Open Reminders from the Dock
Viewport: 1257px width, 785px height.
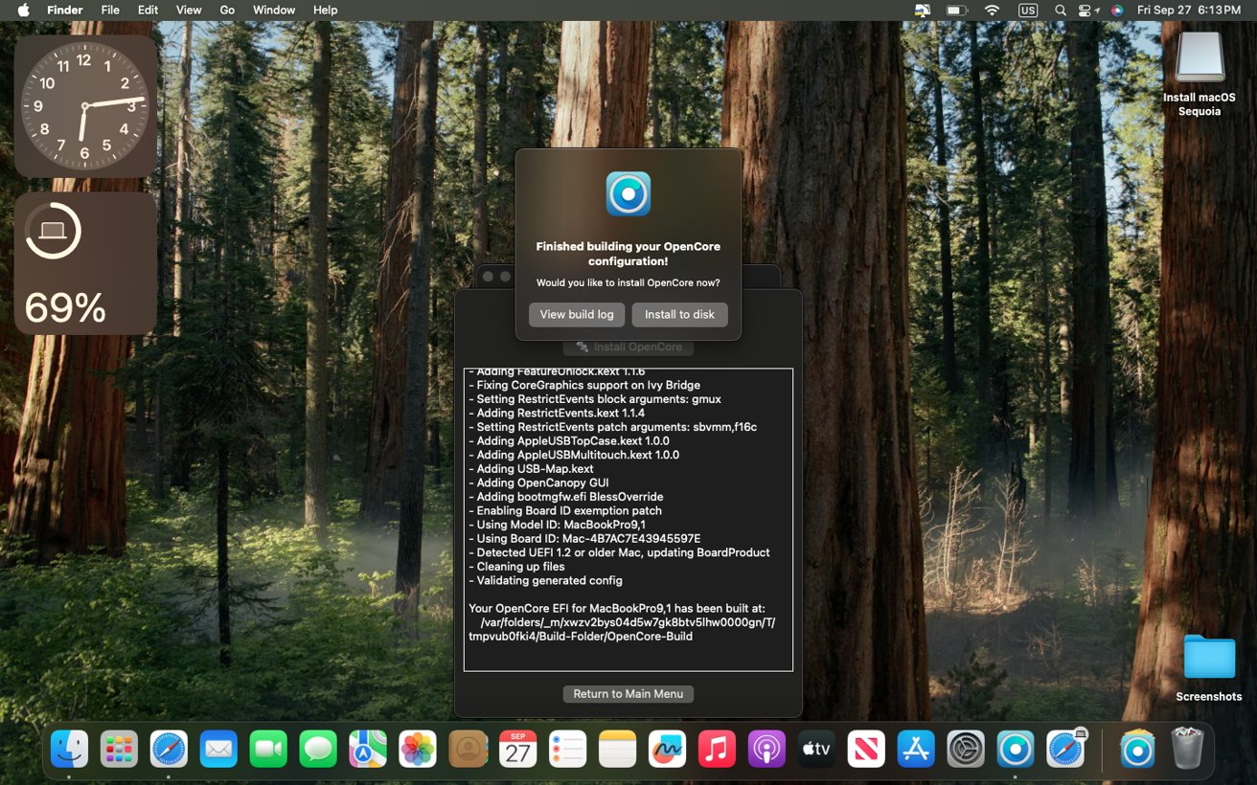567,749
